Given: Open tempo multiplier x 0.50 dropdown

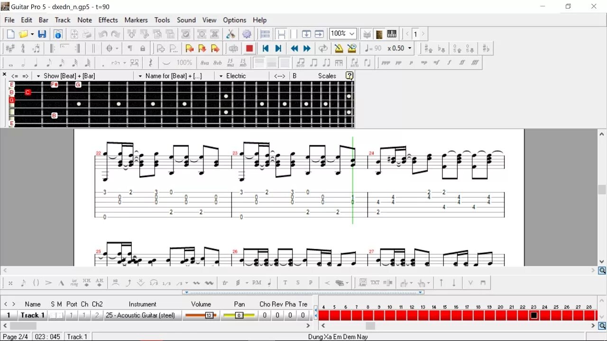Looking at the screenshot, I should (410, 48).
